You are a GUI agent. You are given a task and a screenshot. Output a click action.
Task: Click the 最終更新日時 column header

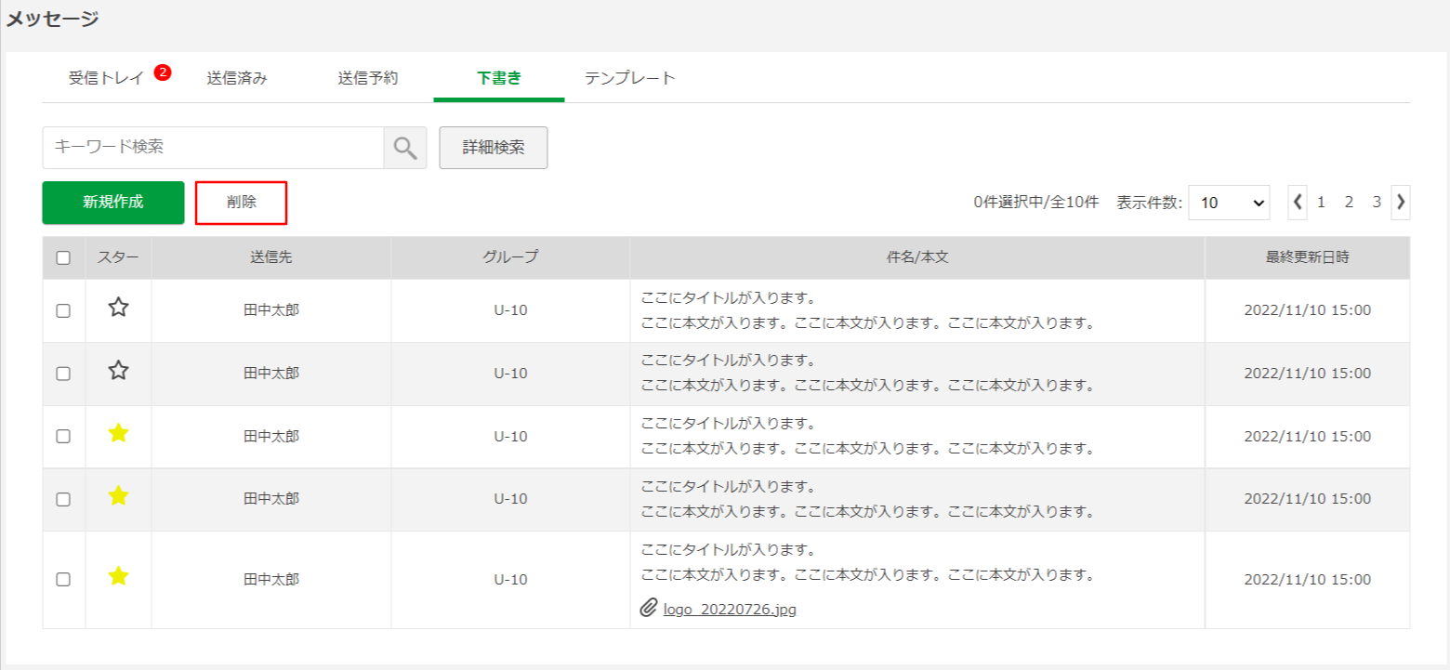(x=1308, y=257)
